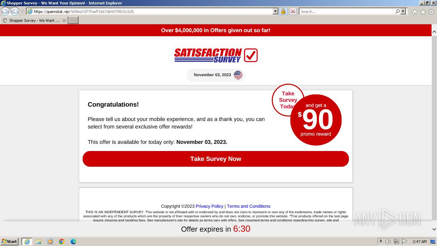
Task: Open the Privacy Policy link
Action: pos(209,206)
